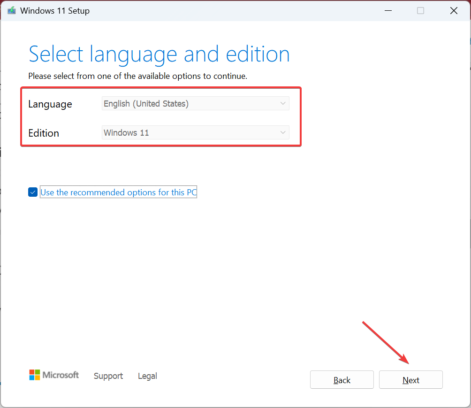
Task: Toggle the recommended options checkbox
Action: pos(33,192)
